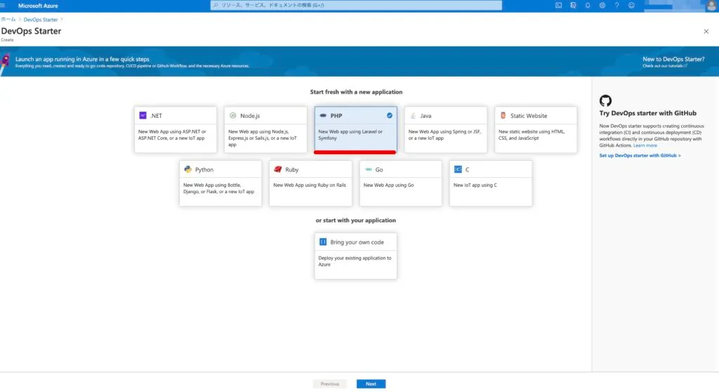Click the PHP logo icon
719x392 pixels.
coord(323,116)
